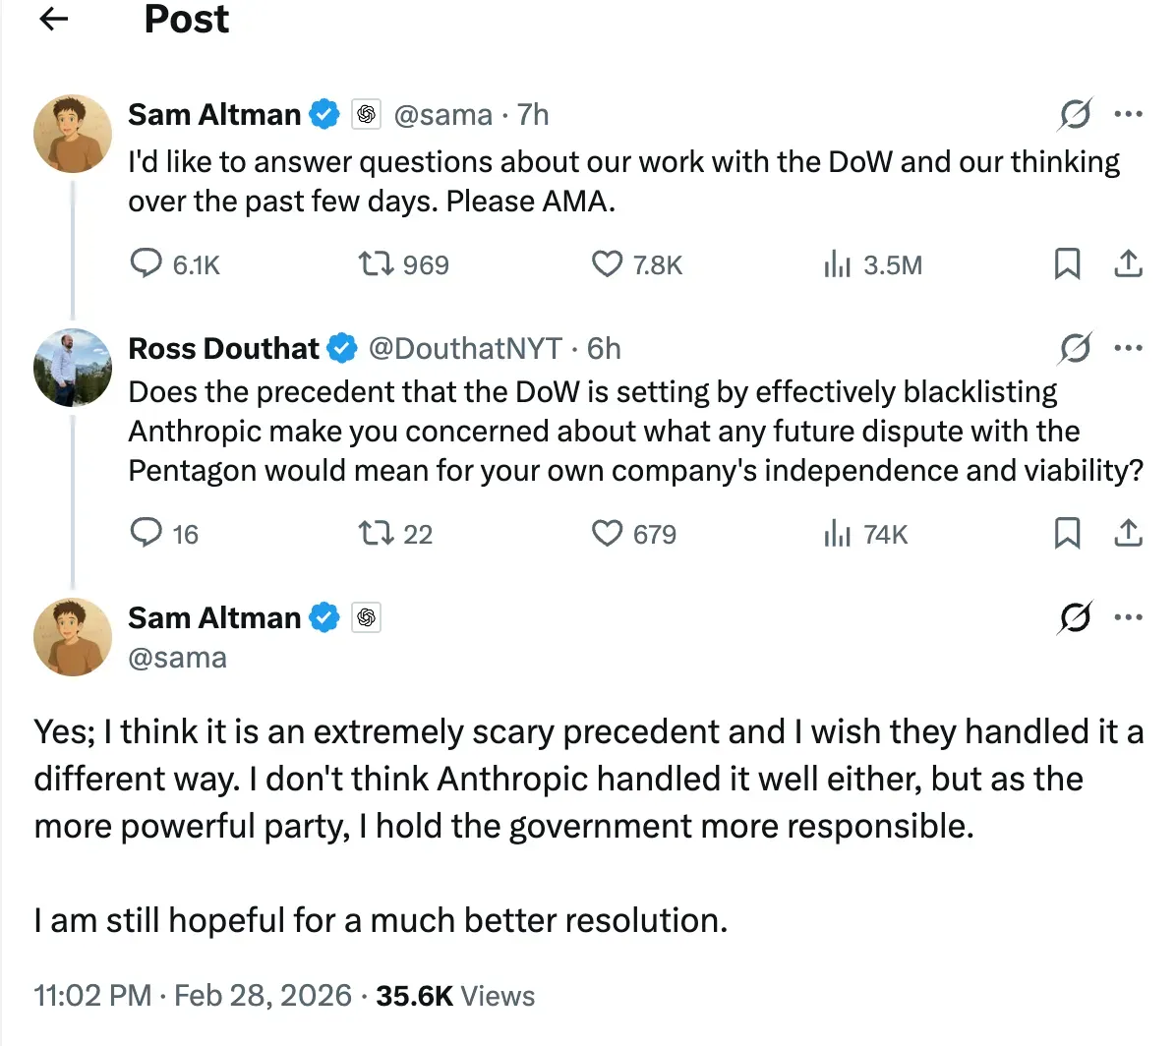Image resolution: width=1176 pixels, height=1046 pixels.
Task: Bookmark Ross Douthat's tweet
Action: pos(1068,534)
